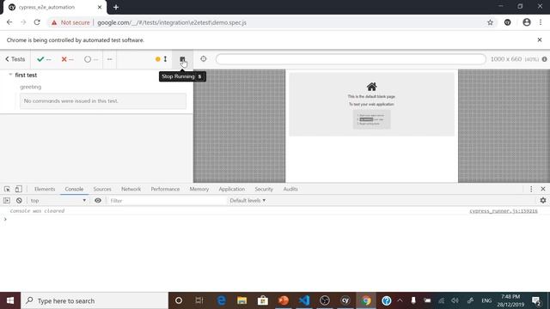Open the Elements devtools tab
This screenshot has height=309, width=550.
pos(45,189)
